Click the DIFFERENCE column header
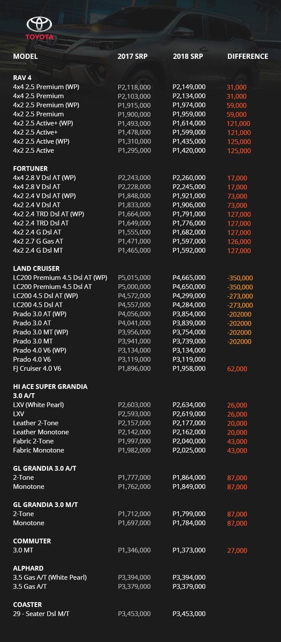The image size is (281, 642). coord(248,56)
